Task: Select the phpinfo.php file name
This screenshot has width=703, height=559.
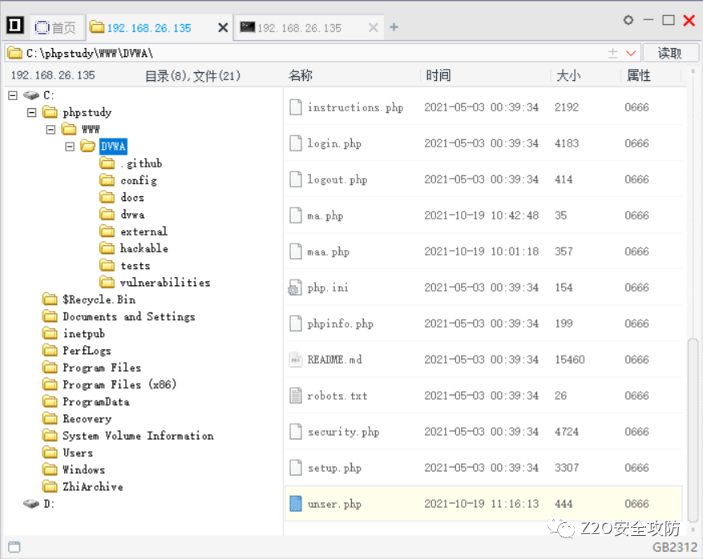Action: (341, 324)
